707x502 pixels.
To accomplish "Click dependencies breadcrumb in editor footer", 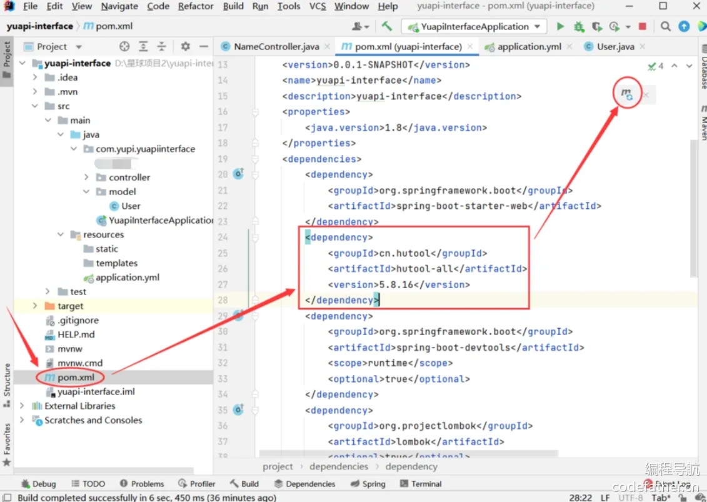I will click(x=339, y=466).
